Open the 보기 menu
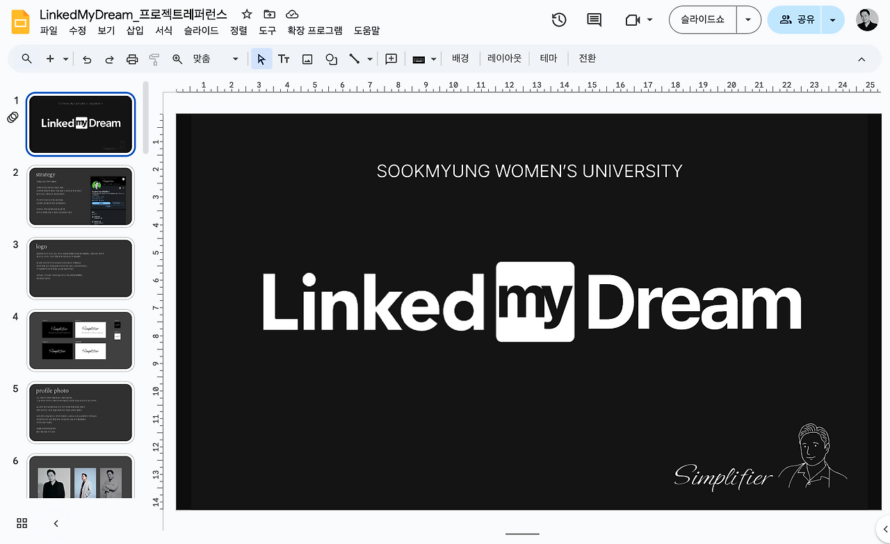Viewport: 890px width, 544px height. coord(106,31)
